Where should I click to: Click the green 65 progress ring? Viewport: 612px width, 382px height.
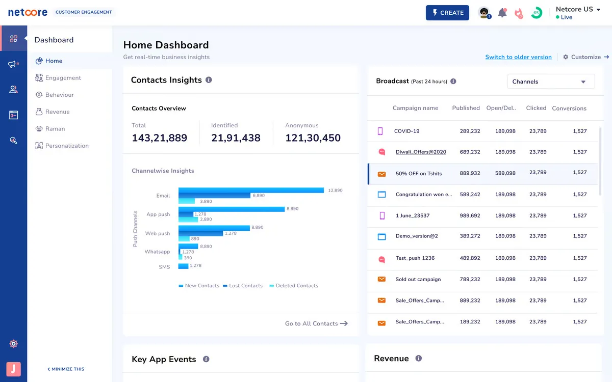[536, 11]
